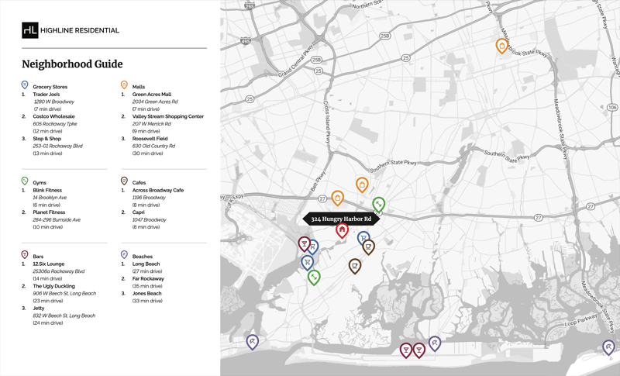This screenshot has width=620, height=376.
Task: Click the Across Broadway Cafe entry
Action: 158,190
